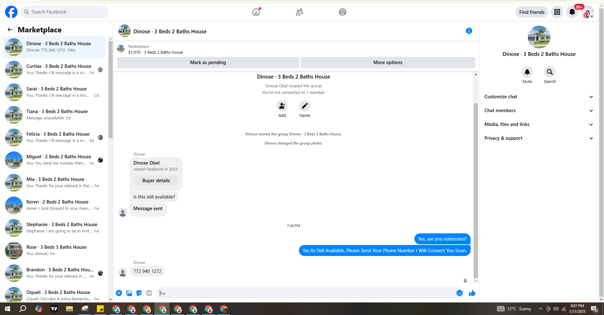Open the Keren conversation

click(54, 205)
